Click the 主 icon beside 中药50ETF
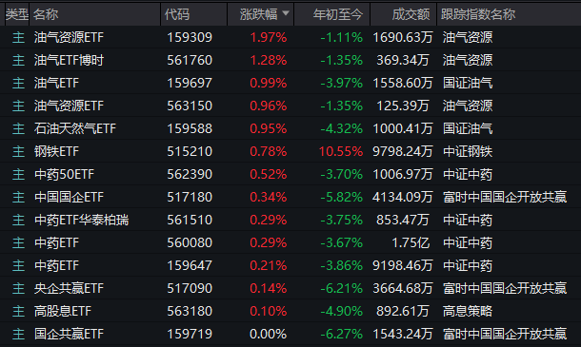 (x=18, y=174)
